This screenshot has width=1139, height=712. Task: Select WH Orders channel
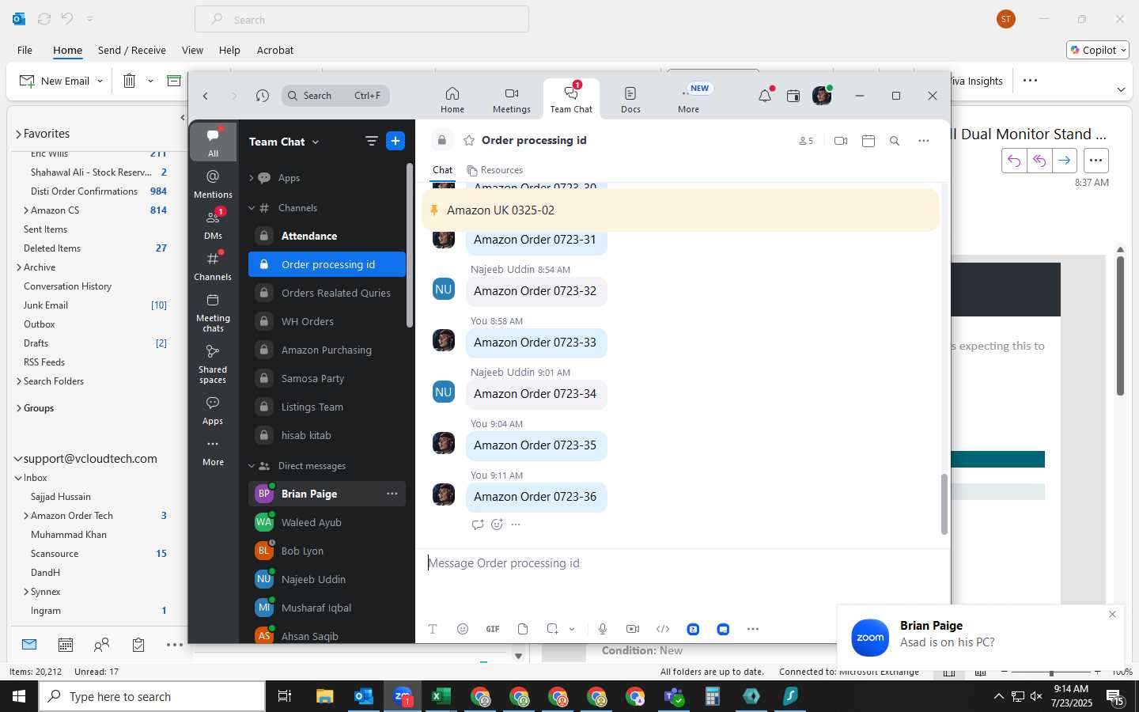coord(327,321)
